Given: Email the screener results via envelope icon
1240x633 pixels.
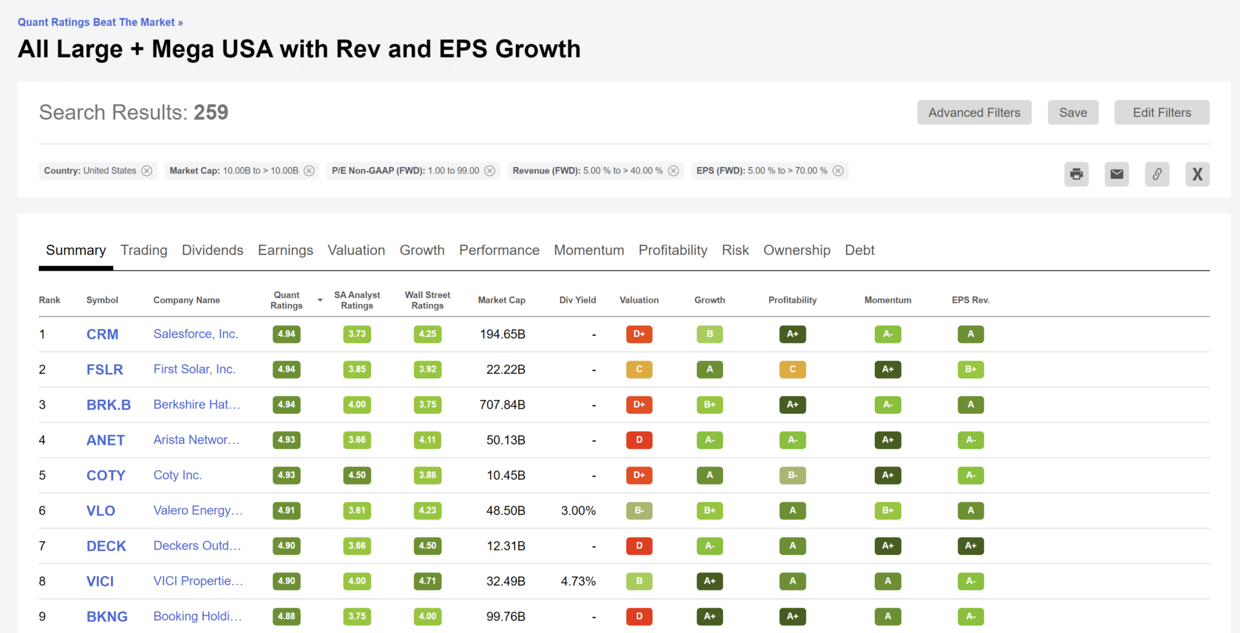Looking at the screenshot, I should [x=1116, y=174].
